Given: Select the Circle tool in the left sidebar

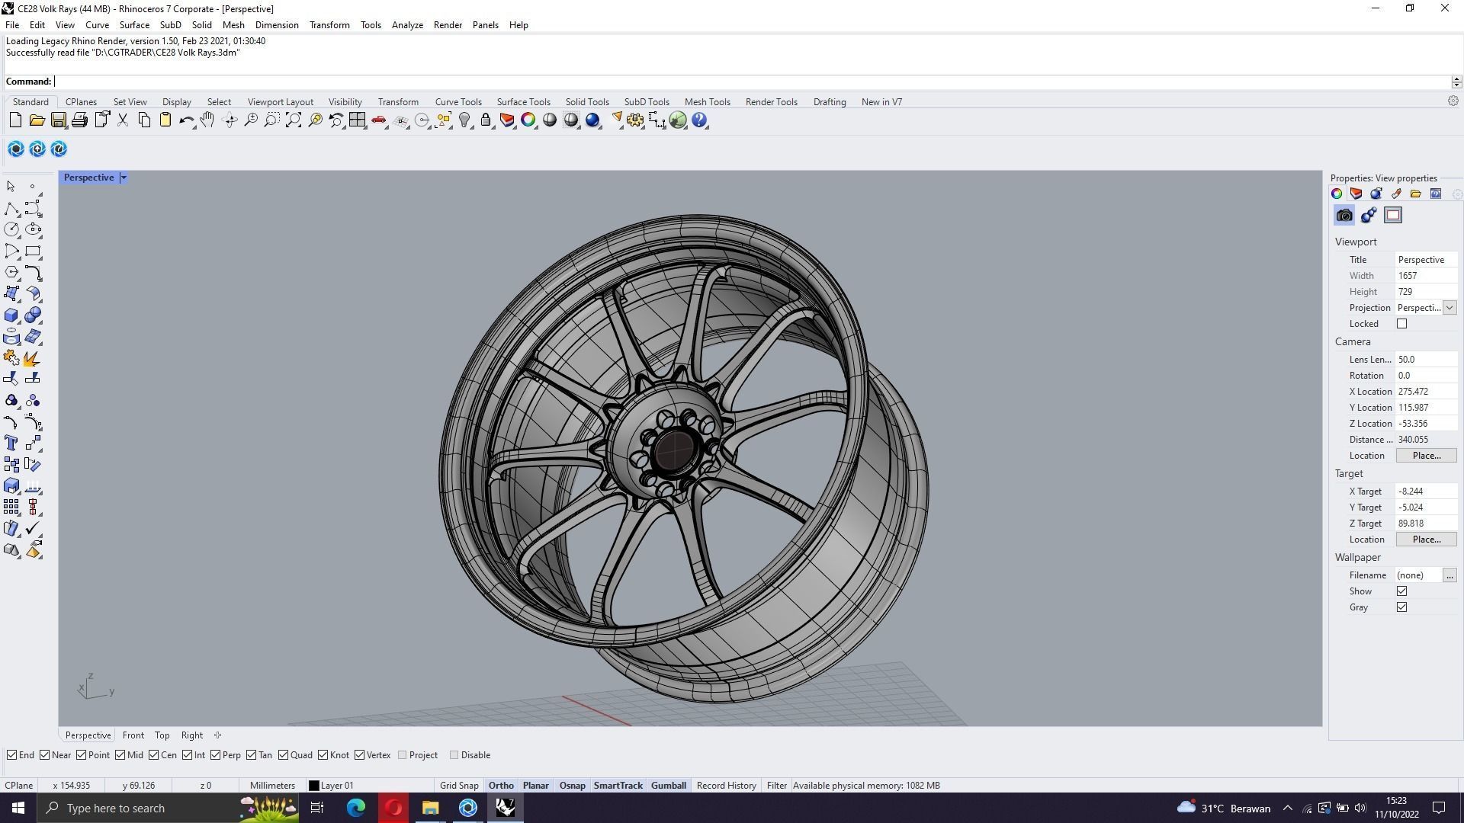Looking at the screenshot, I should pyautogui.click(x=11, y=229).
